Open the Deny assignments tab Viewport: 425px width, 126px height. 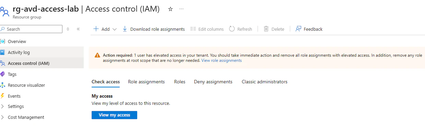click(x=213, y=82)
